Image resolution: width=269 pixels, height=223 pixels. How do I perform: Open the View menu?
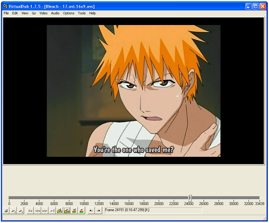(25, 13)
